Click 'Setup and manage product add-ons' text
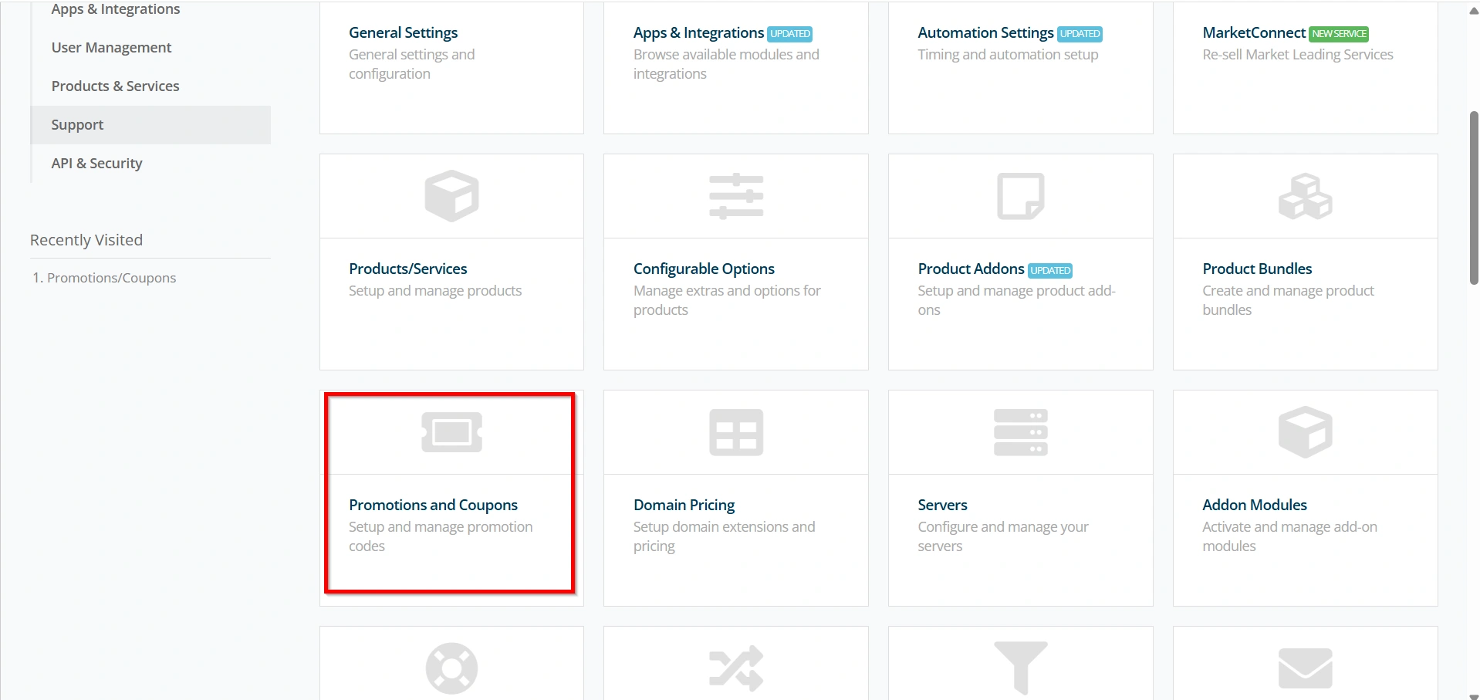This screenshot has width=1480, height=700. (1016, 300)
